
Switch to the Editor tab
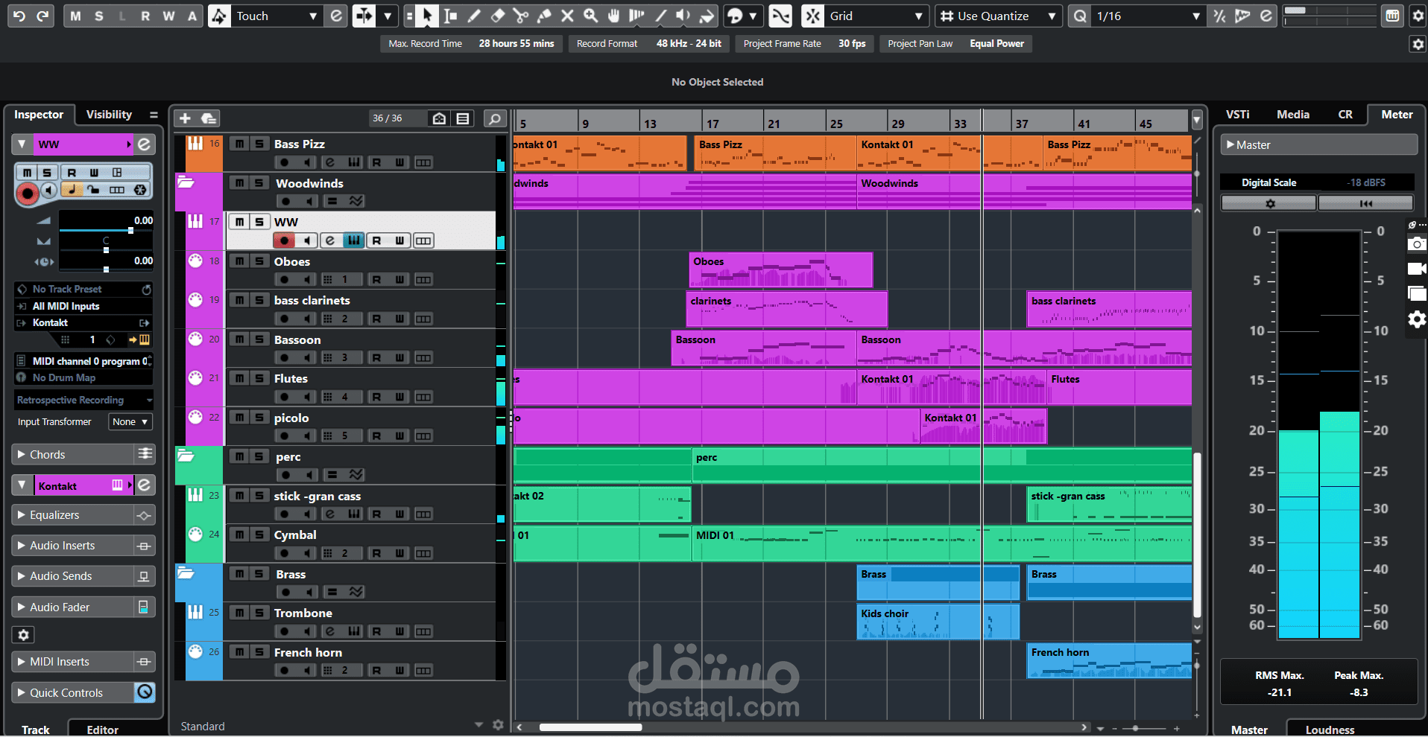102,729
